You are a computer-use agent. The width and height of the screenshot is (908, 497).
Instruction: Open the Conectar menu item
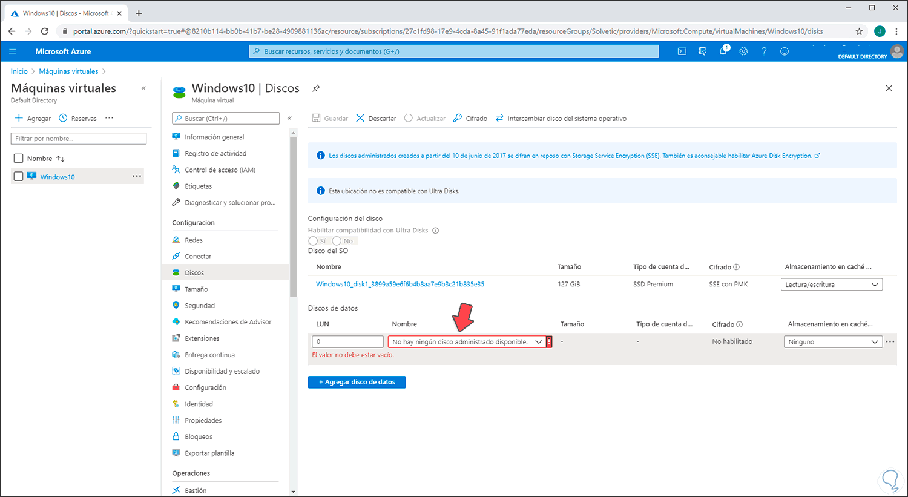click(x=198, y=257)
